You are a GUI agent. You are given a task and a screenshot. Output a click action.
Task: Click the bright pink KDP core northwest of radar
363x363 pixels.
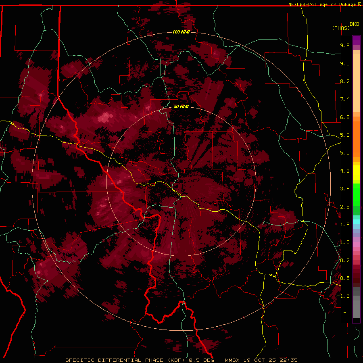click(106, 117)
